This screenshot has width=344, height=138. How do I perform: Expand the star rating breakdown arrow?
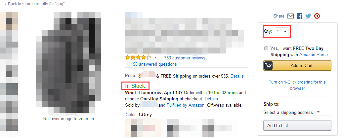[x=155, y=58]
